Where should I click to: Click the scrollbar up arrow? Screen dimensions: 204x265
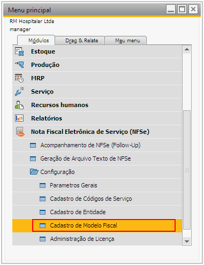pyautogui.click(x=187, y=49)
